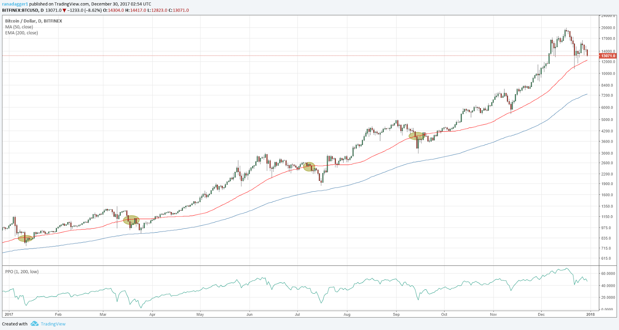Click the 4200.0 price axis label
This screenshot has height=330, width=619.
607,131
